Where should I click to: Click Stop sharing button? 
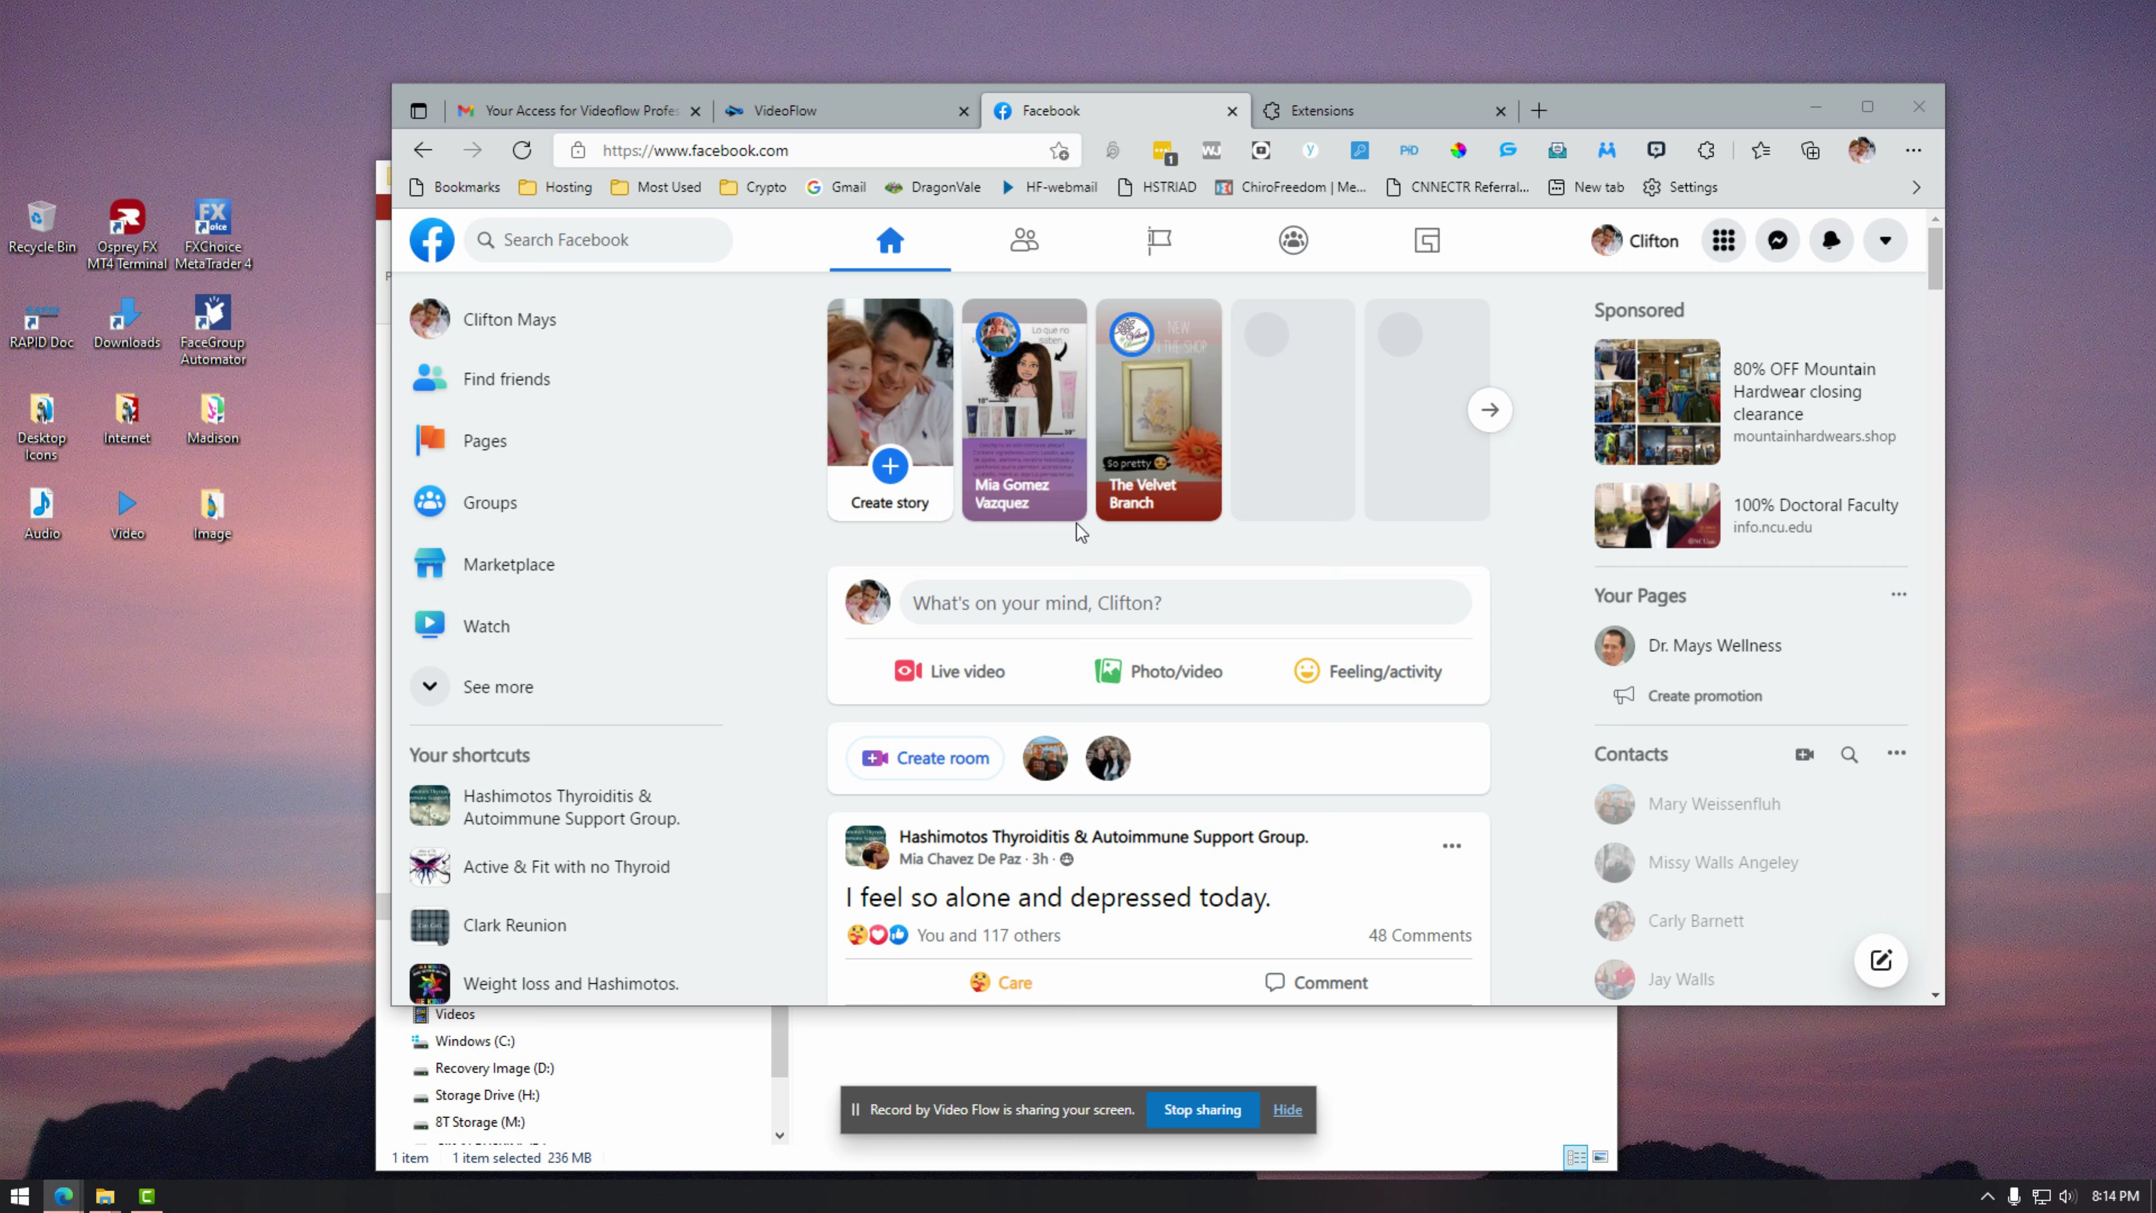pyautogui.click(x=1202, y=1110)
